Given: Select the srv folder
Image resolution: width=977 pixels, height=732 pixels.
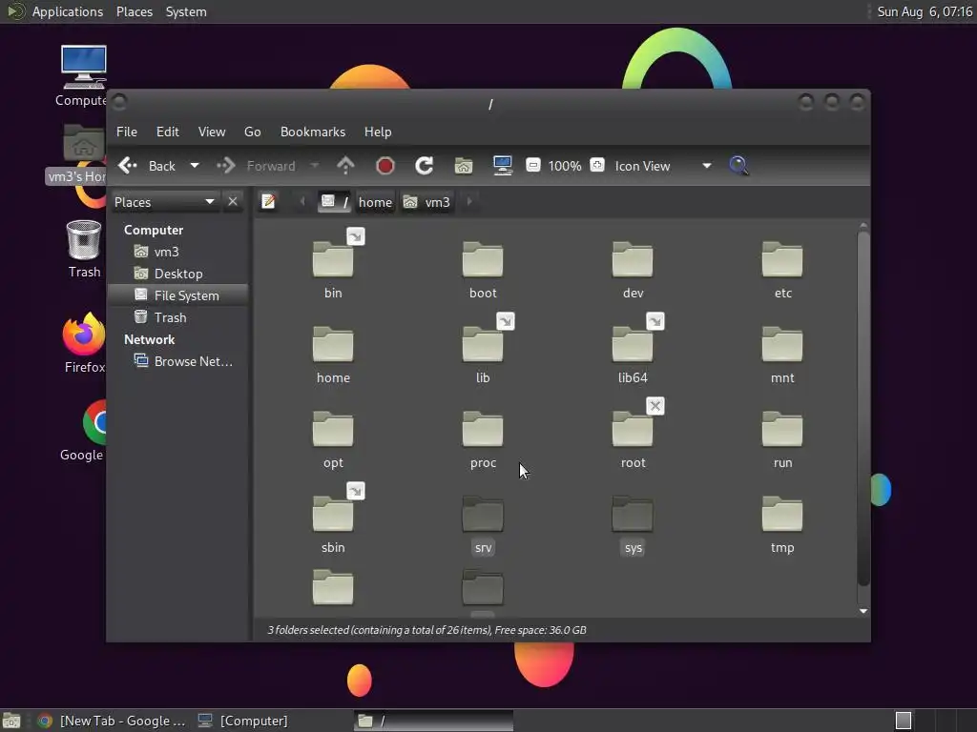Looking at the screenshot, I should pos(483,514).
